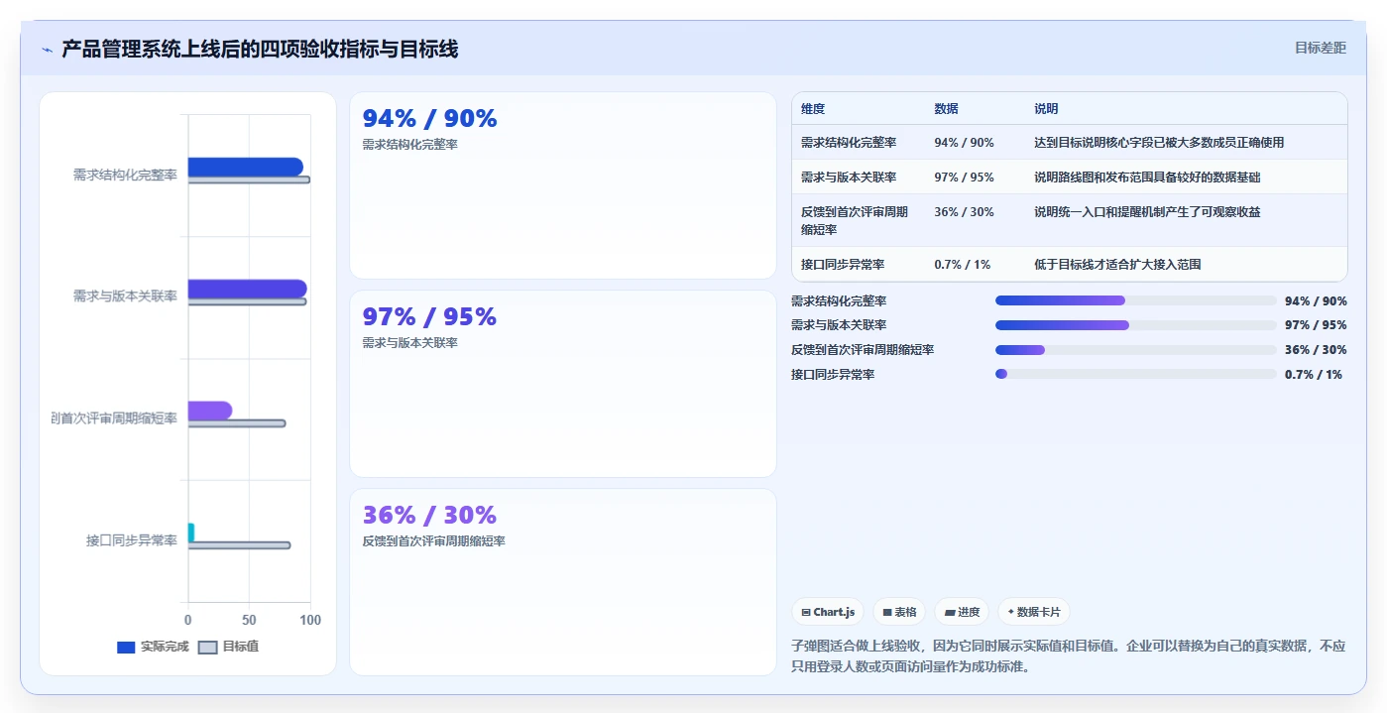This screenshot has height=713, width=1387.
Task: Click the lightning icon beside the dashboard title
Action: coord(47,50)
